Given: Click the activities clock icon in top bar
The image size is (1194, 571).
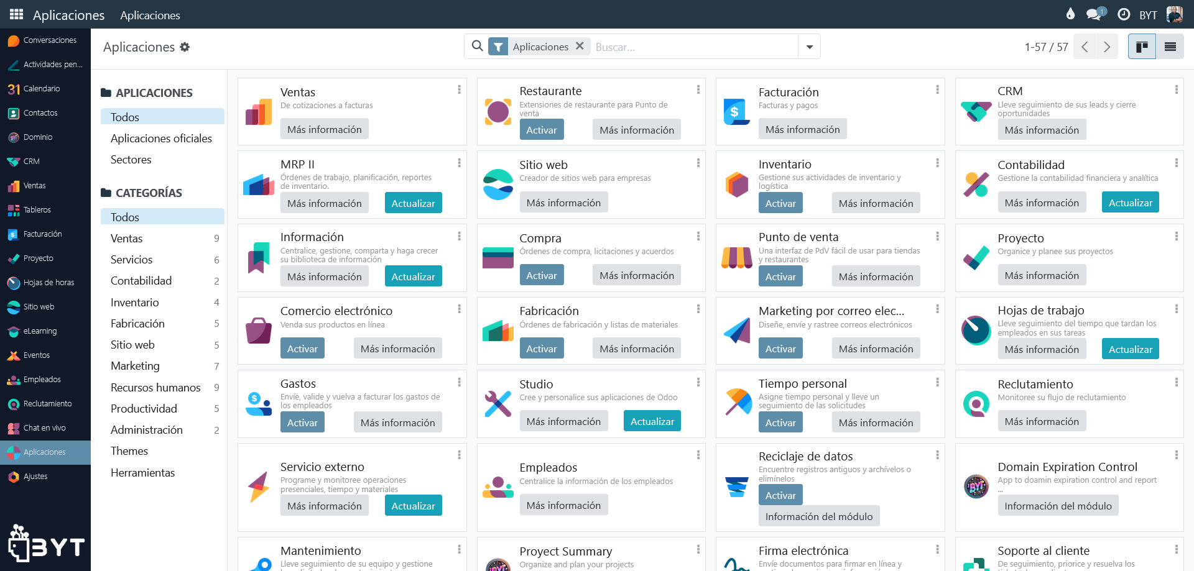Looking at the screenshot, I should pyautogui.click(x=1123, y=14).
